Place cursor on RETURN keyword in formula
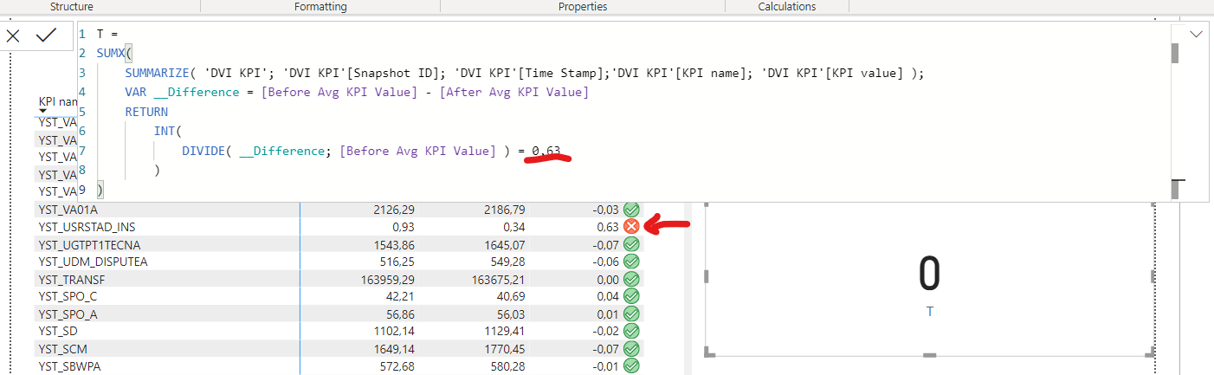Image resolution: width=1214 pixels, height=375 pixels. 146,112
